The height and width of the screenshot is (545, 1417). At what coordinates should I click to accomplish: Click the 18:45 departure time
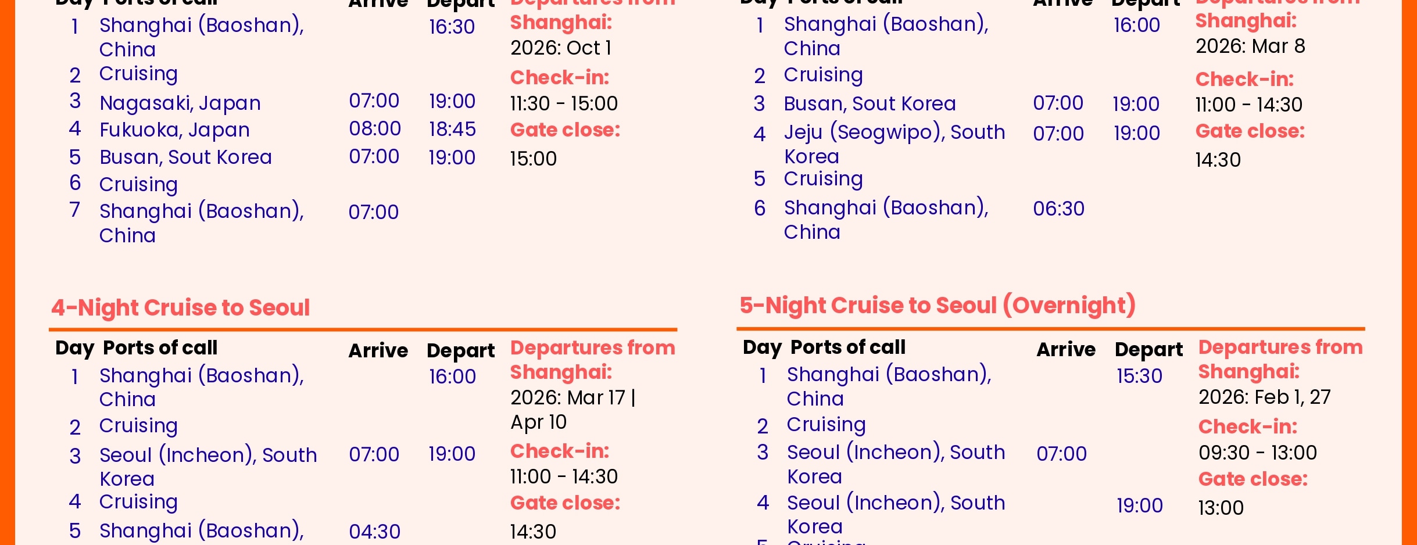(452, 129)
